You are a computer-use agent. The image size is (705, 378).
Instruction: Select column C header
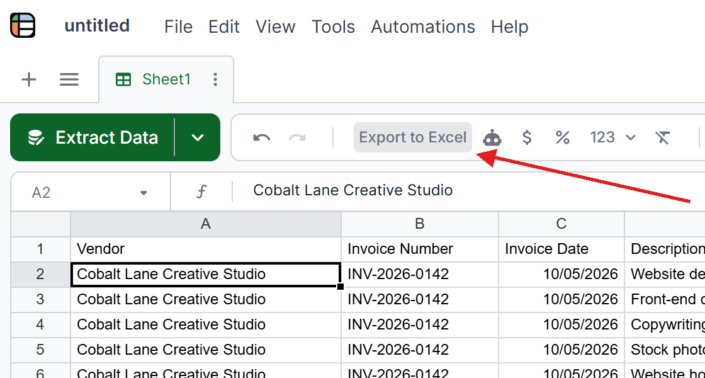561,224
